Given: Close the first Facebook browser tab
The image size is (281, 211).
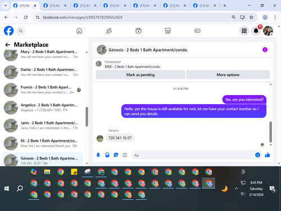Looking at the screenshot, I should (35, 6).
